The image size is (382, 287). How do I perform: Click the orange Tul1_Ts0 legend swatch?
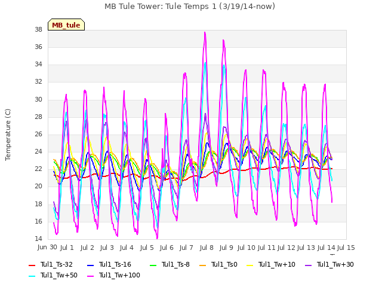tap(203, 265)
